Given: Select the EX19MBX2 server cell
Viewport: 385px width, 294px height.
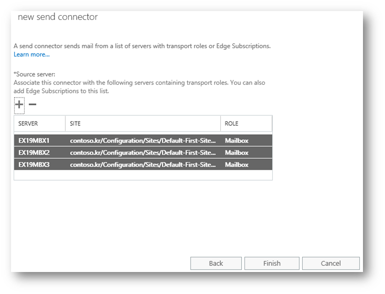Looking at the screenshot, I should coord(34,153).
